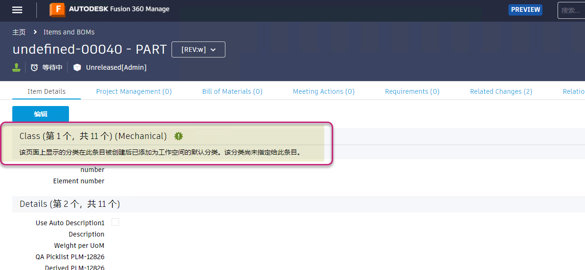This screenshot has width=585, height=270.
Task: Click the Derived PLM-12826 label
Action: 75,267
